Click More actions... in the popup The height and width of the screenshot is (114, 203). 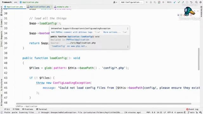pos(112,32)
